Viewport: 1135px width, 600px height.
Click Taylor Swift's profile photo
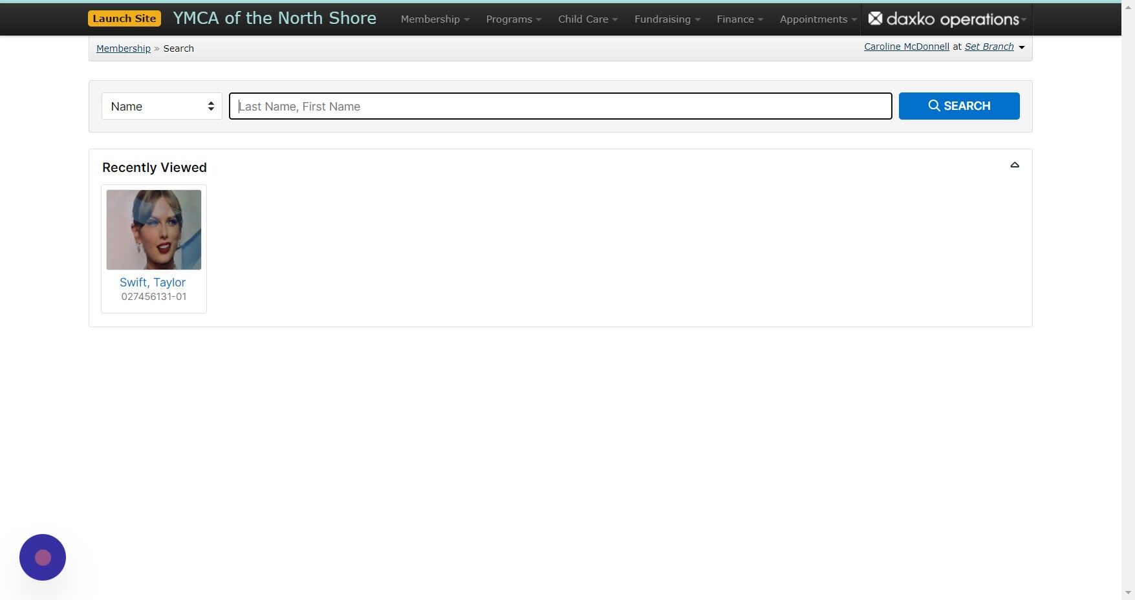pos(153,229)
